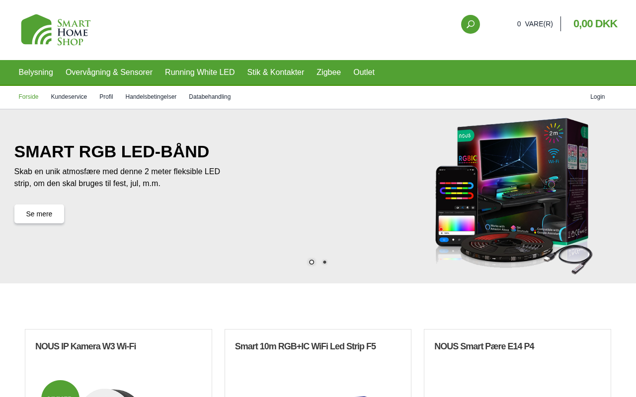Open NOUS IP Kamera W3 Wi-Fi product

pos(85,346)
